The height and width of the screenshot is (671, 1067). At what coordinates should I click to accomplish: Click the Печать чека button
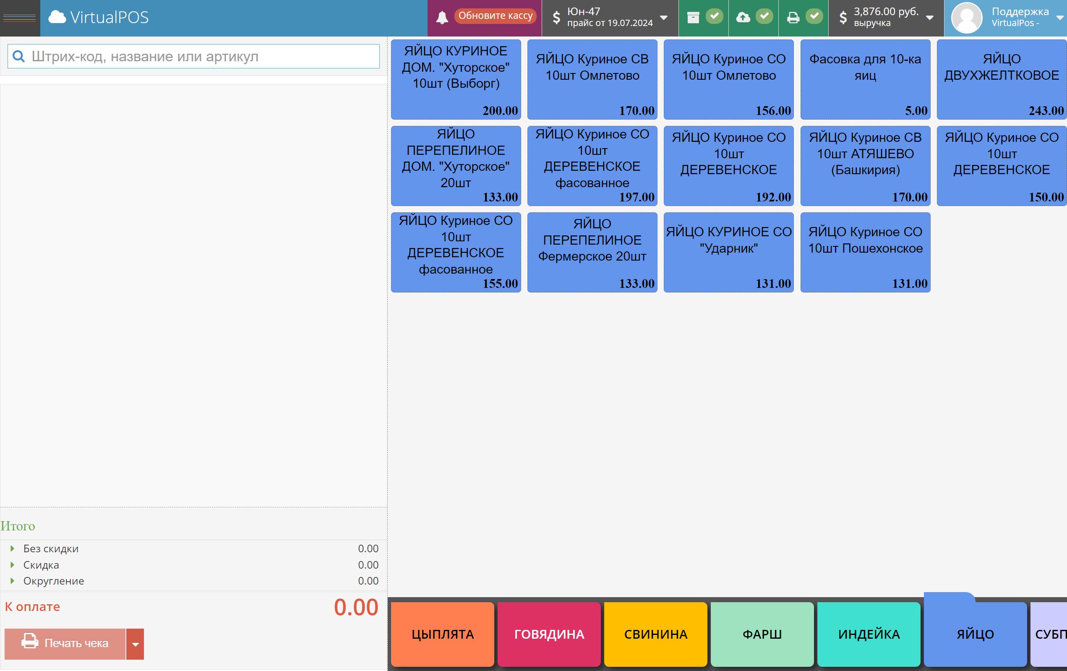click(x=65, y=644)
